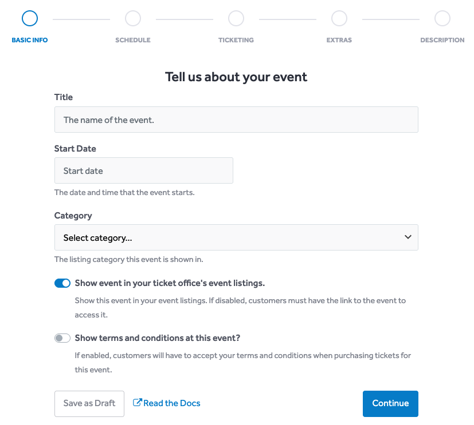The image size is (474, 425).
Task: Click the Start date input field
Action: click(144, 170)
